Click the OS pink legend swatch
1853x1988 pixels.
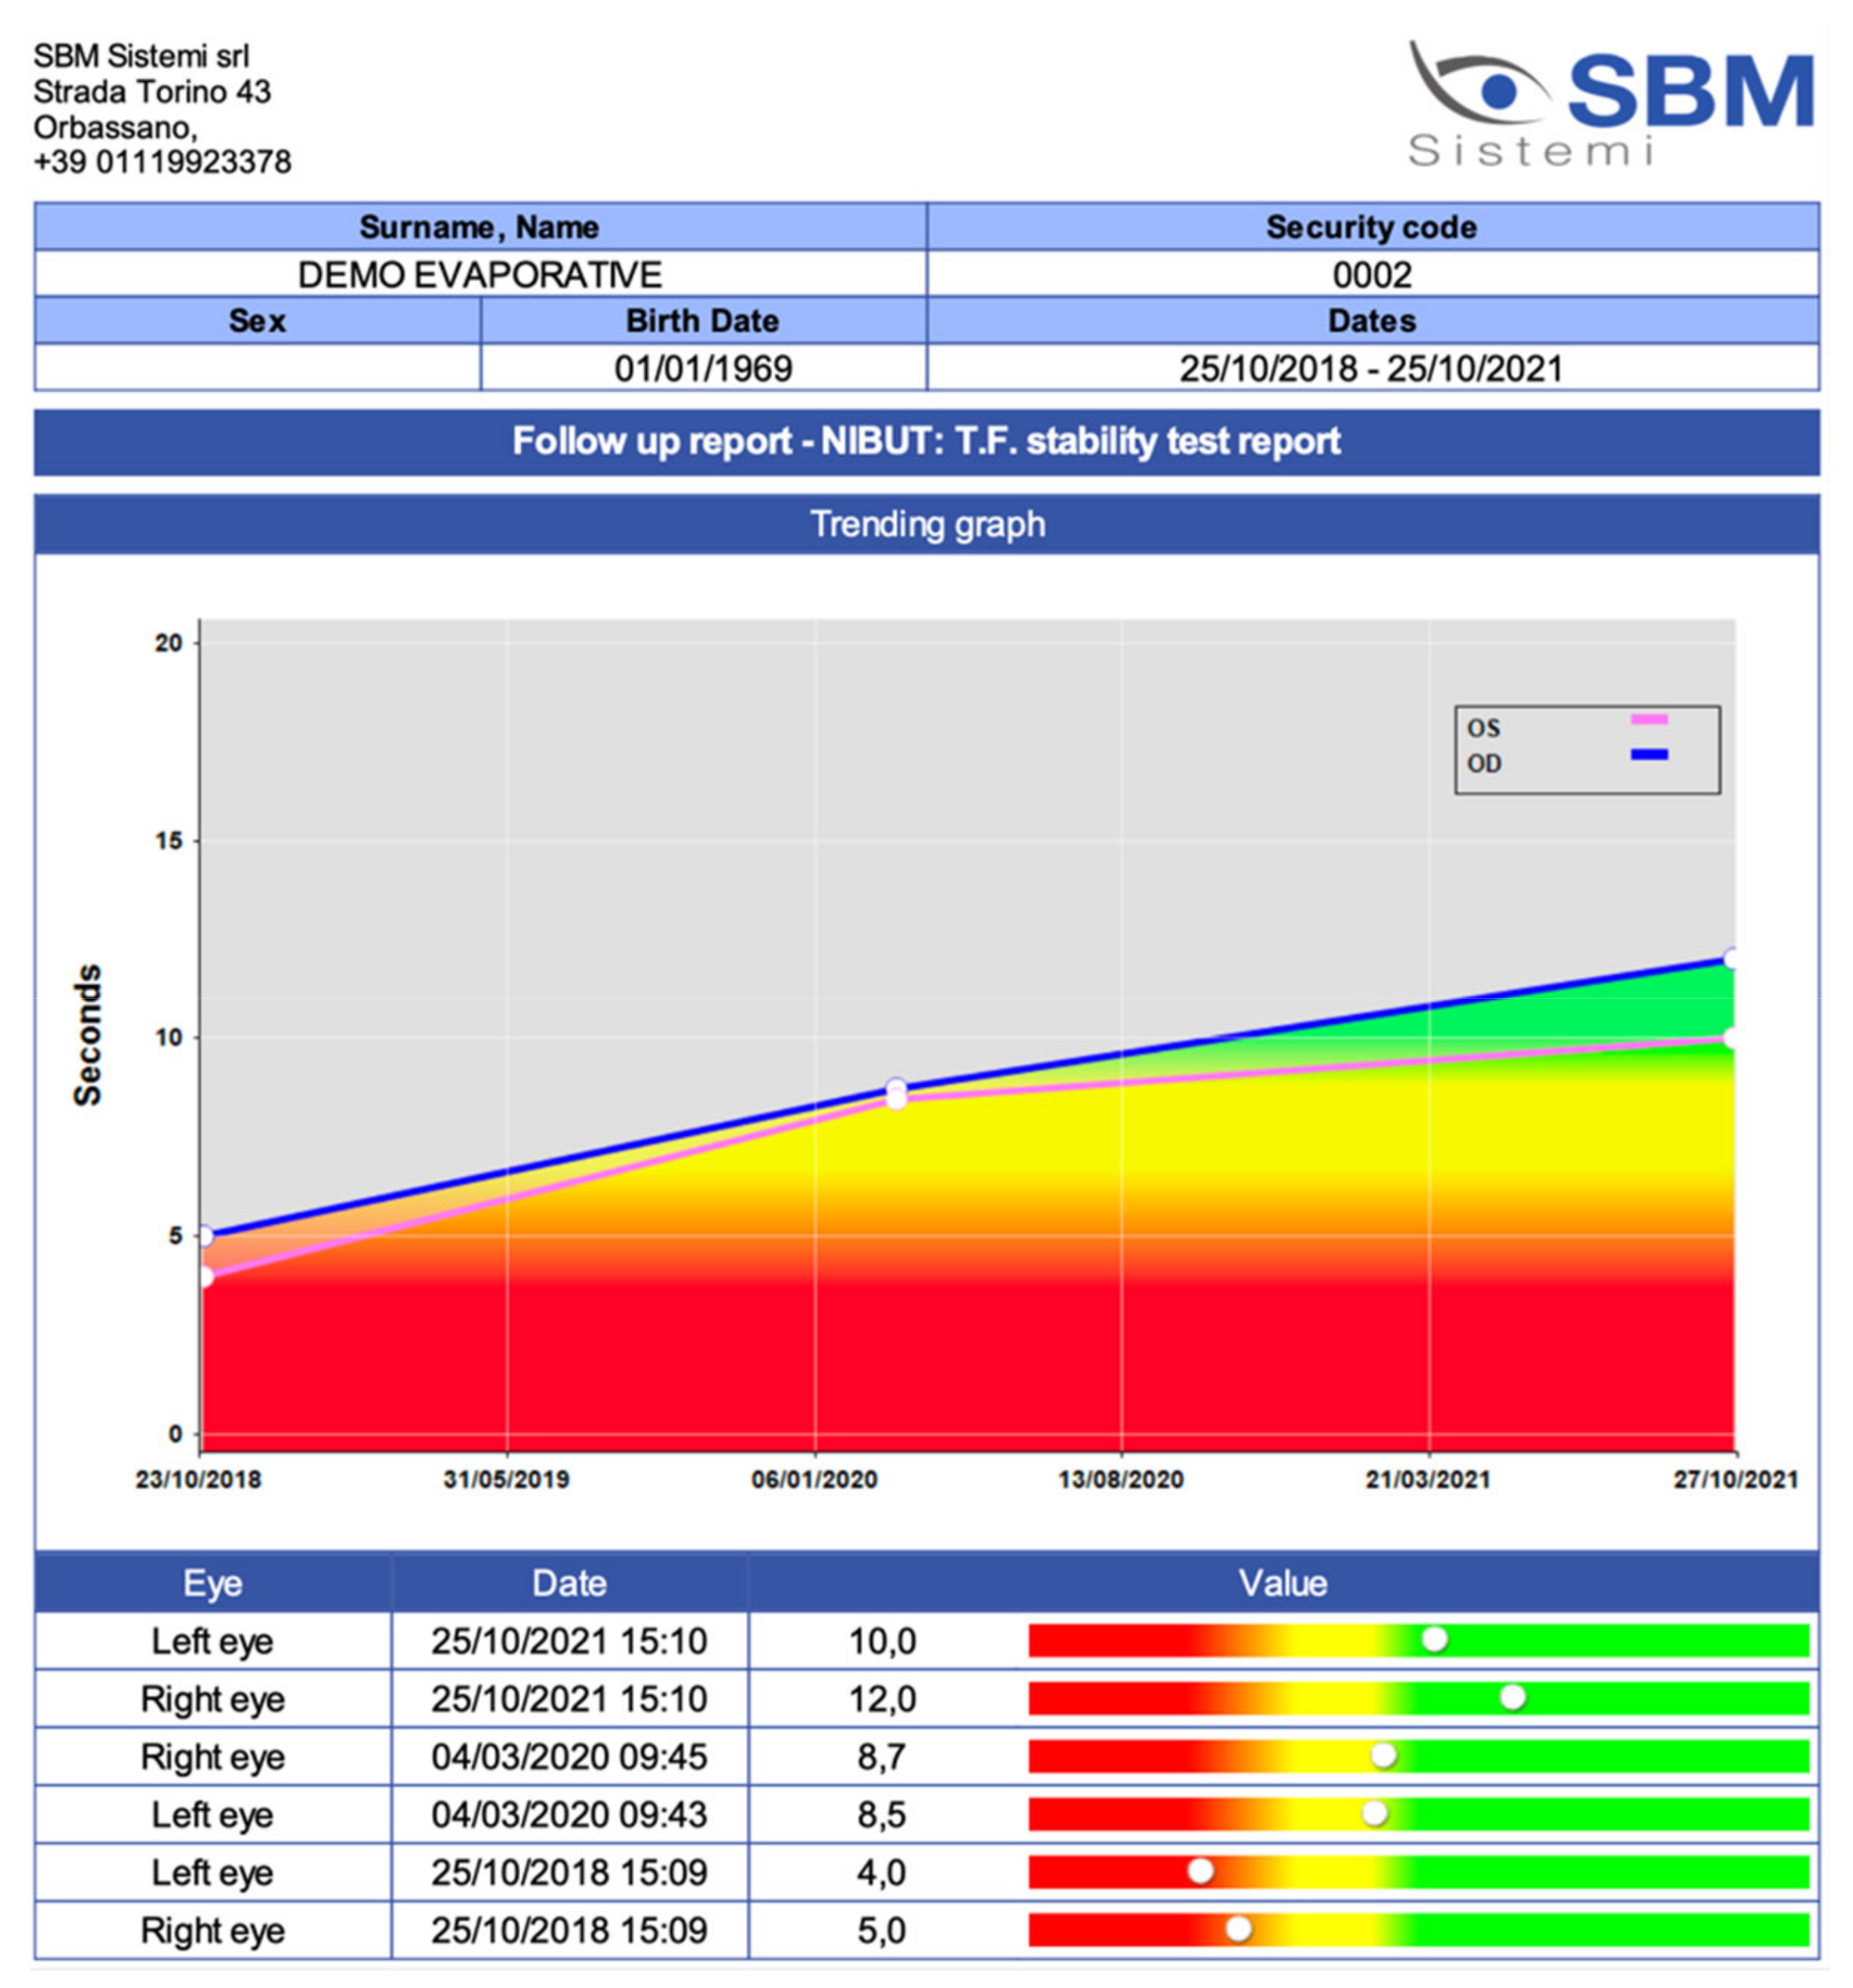pyautogui.click(x=1648, y=719)
